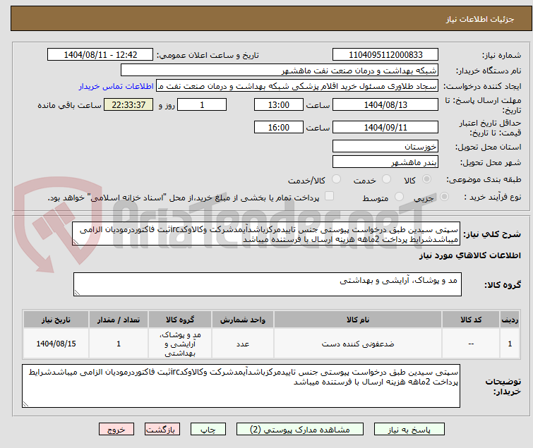This screenshot has width=533, height=448.
Task: Click the کد کالا column header
Action: click(471, 320)
